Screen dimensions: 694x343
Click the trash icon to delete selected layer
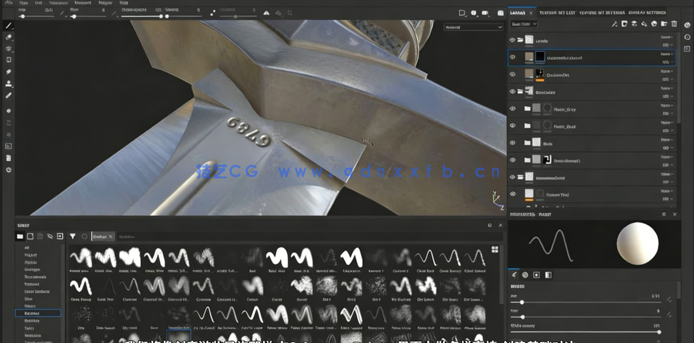[674, 24]
